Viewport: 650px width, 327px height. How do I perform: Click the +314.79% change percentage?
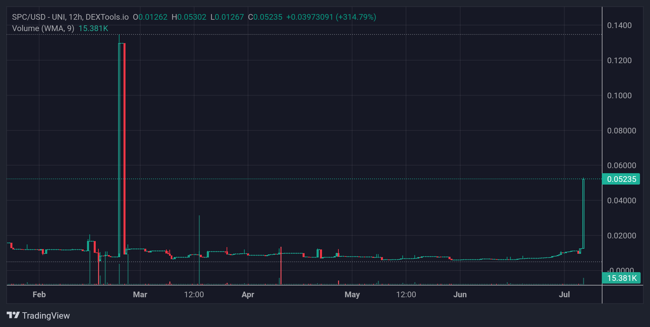(x=356, y=17)
